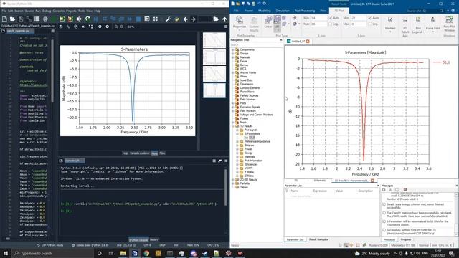Open Properties in CST ribbon
This screenshot has width=459, height=258.
(x=239, y=23)
